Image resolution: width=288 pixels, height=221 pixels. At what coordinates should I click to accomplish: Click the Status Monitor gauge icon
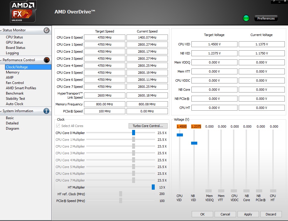[x=46, y=30]
